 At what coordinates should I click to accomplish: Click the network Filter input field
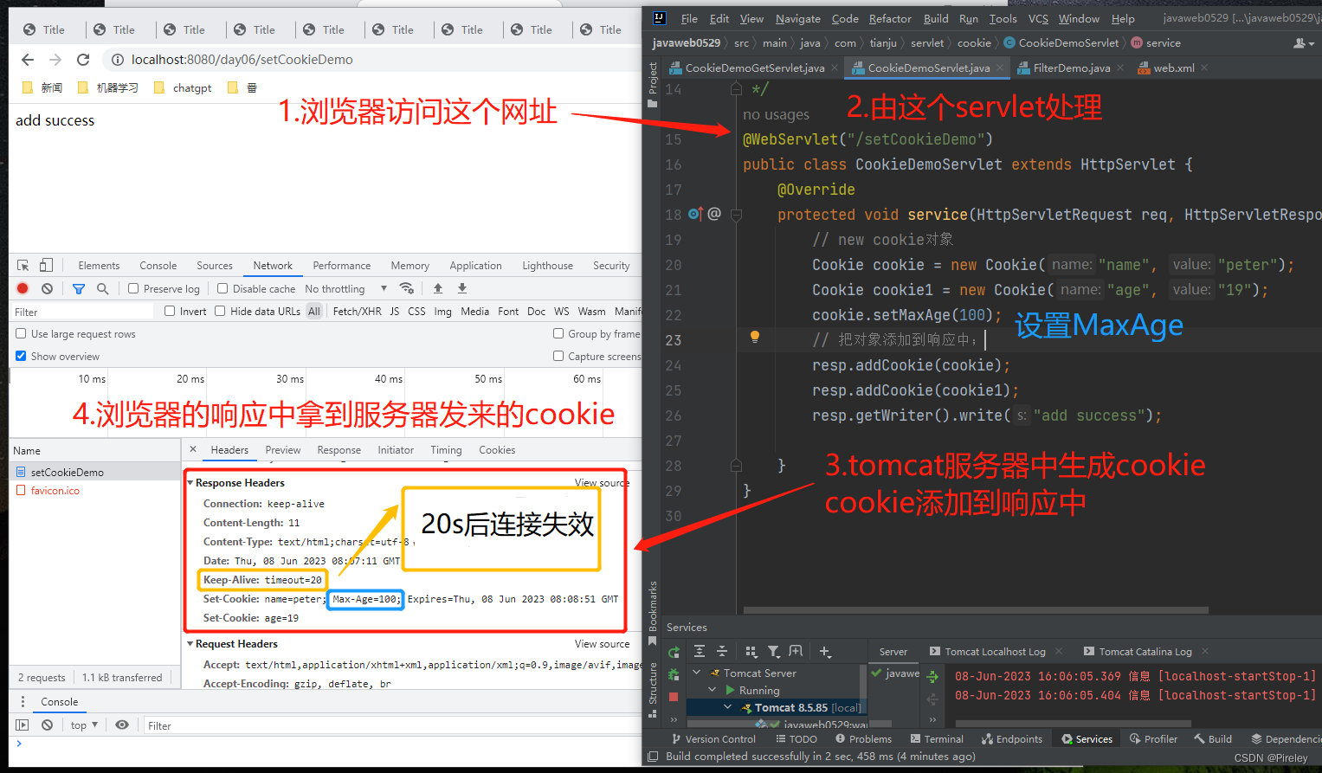click(82, 312)
